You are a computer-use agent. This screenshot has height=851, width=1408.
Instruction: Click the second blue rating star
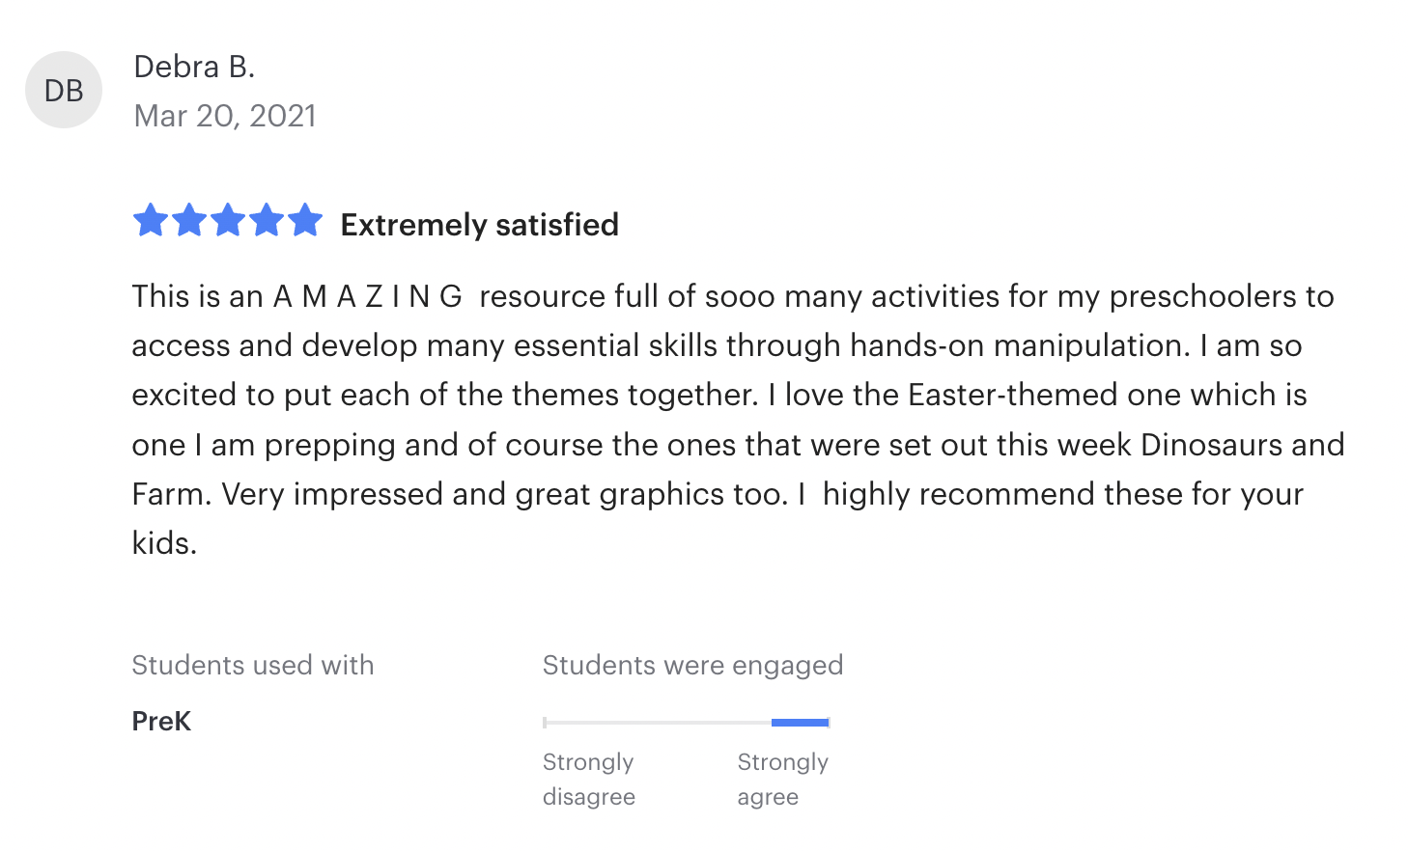[189, 221]
